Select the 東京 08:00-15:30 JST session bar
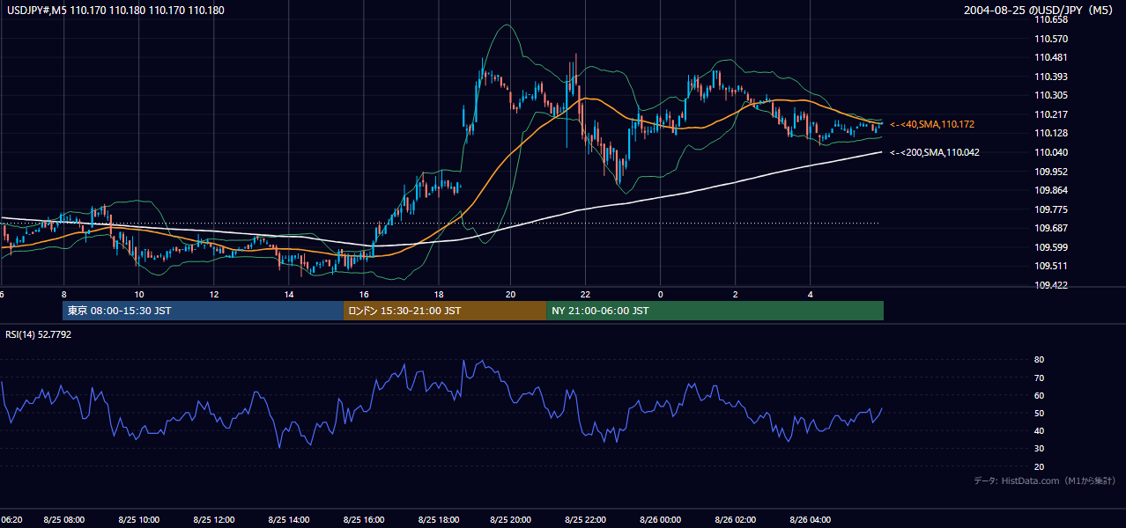This screenshot has width=1126, height=528. coord(203,311)
